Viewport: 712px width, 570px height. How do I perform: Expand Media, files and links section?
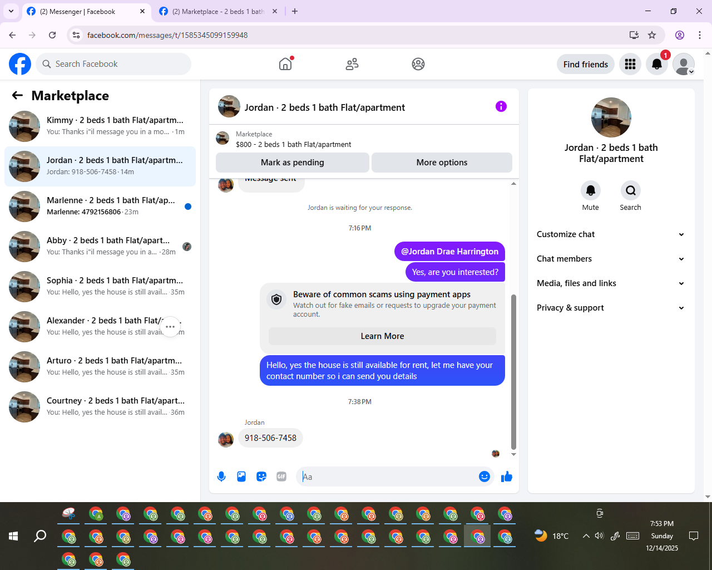610,283
